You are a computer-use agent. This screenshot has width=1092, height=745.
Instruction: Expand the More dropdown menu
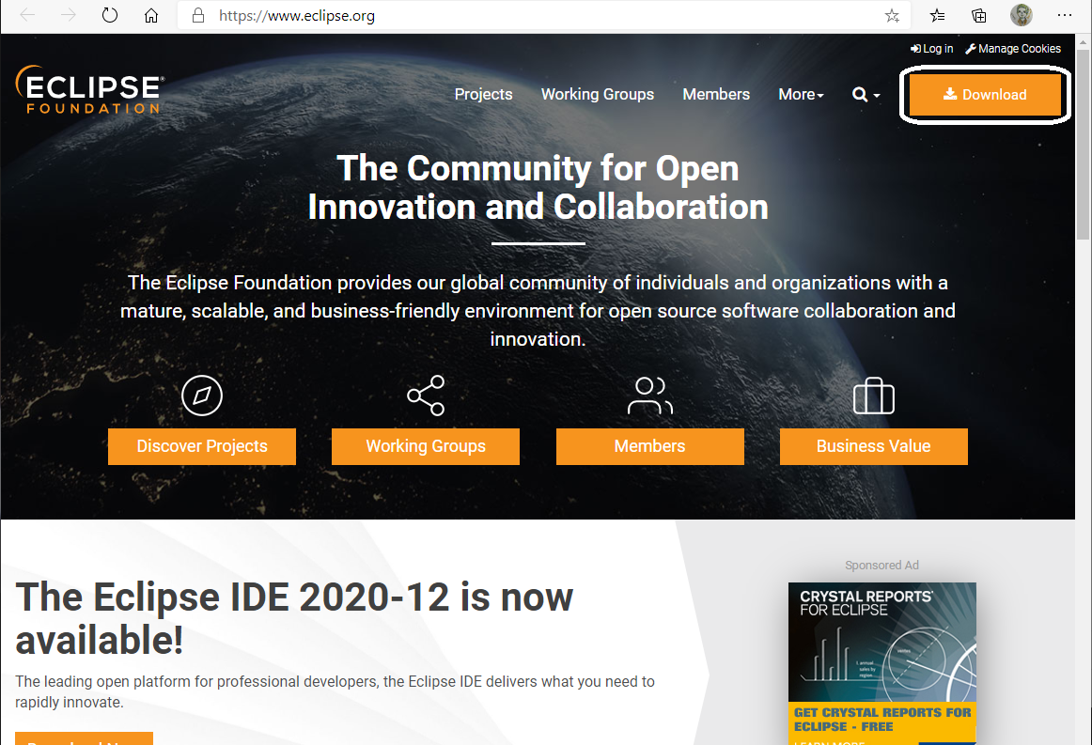(x=801, y=94)
